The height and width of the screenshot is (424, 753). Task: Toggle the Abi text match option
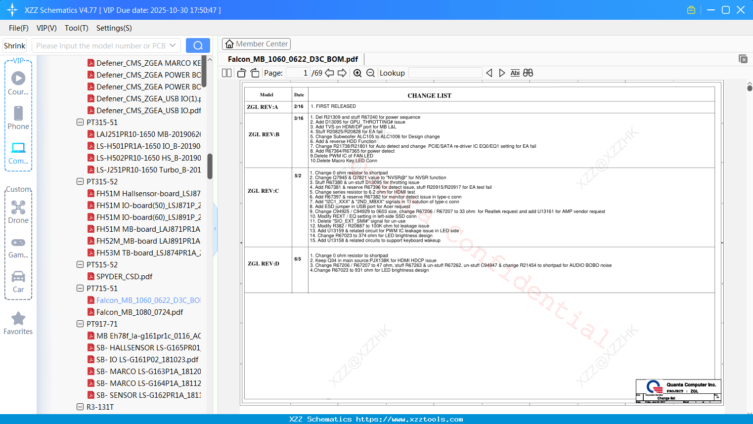[x=515, y=73]
